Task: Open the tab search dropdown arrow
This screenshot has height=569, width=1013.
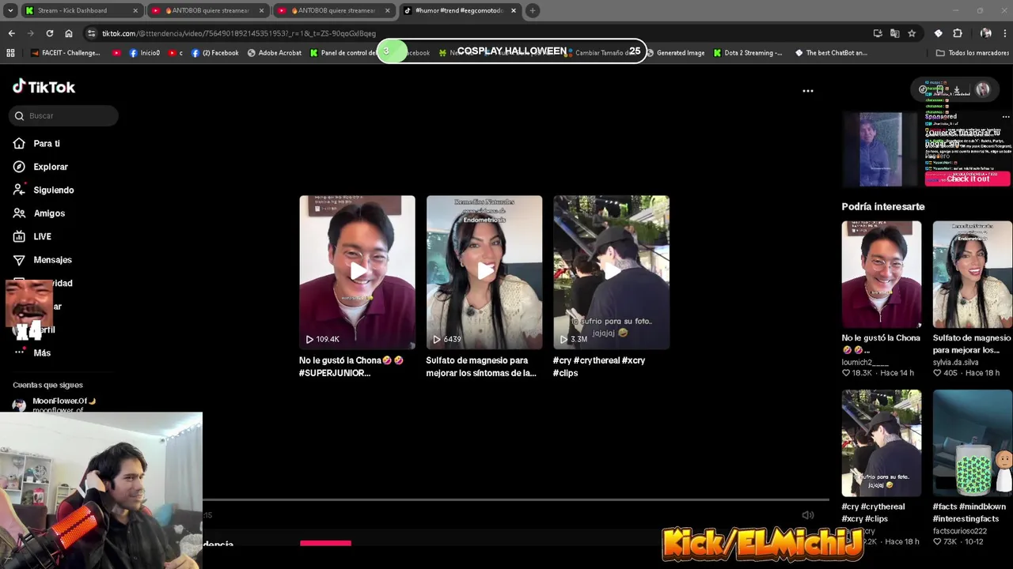Action: (9, 10)
